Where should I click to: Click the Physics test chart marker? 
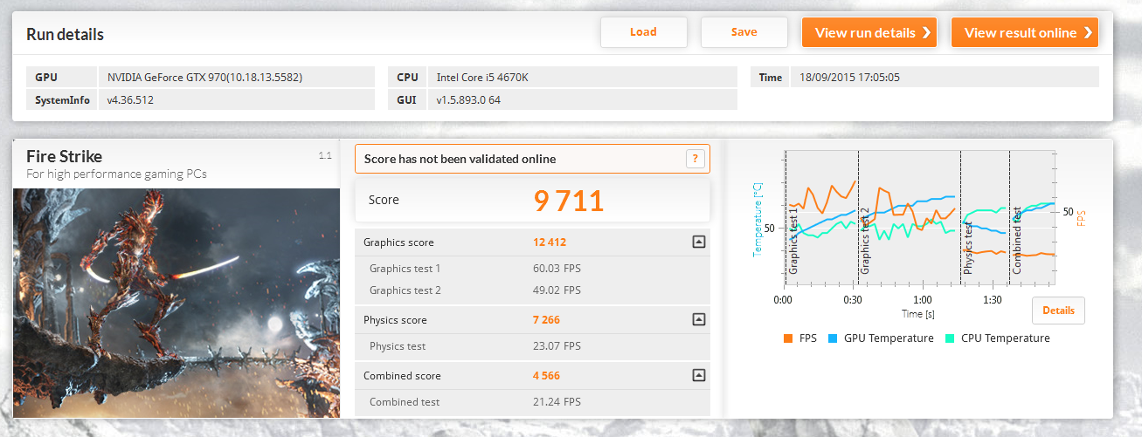[x=968, y=249]
